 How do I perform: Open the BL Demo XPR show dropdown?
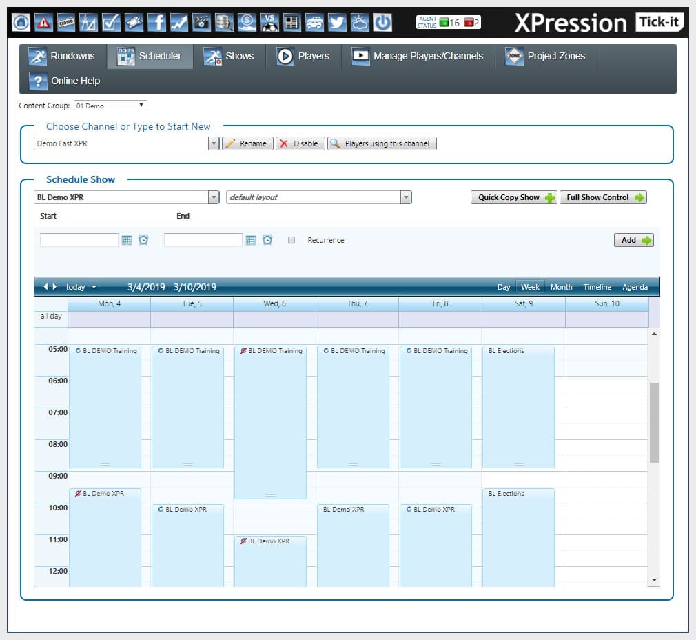214,197
